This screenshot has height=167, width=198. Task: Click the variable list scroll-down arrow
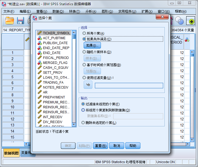coord(74,124)
